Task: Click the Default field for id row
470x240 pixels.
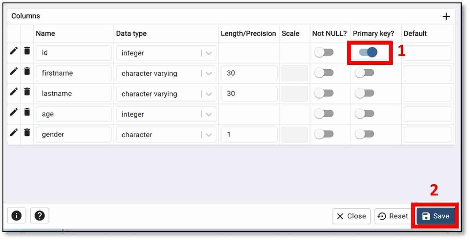Action: tap(427, 53)
